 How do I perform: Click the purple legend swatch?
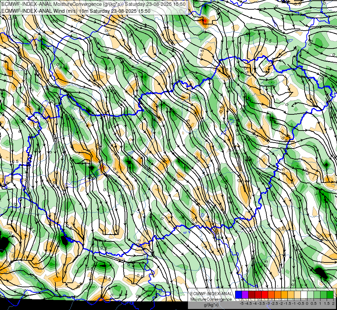coord(245,294)
